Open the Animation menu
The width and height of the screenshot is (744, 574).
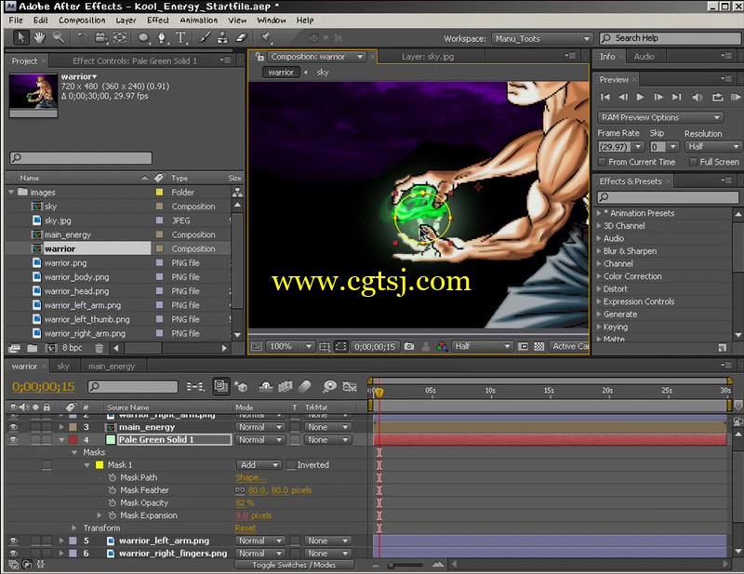pyautogui.click(x=199, y=20)
